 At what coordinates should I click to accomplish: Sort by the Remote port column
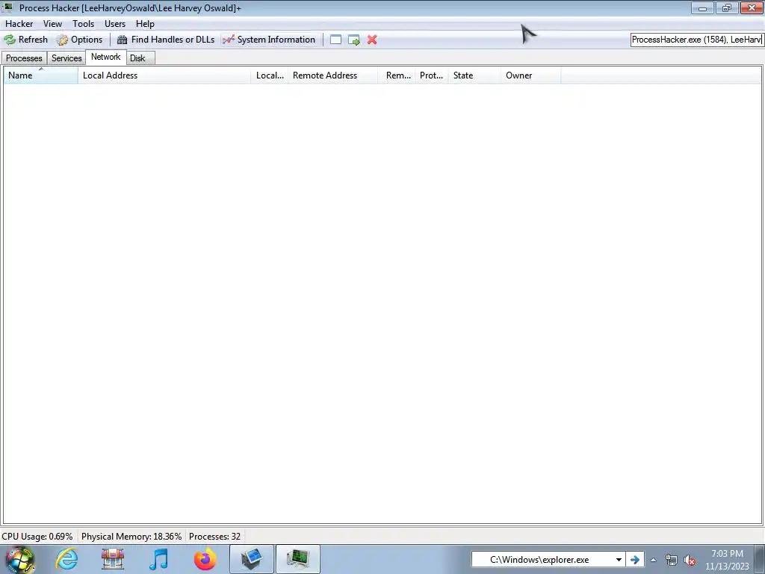point(397,75)
